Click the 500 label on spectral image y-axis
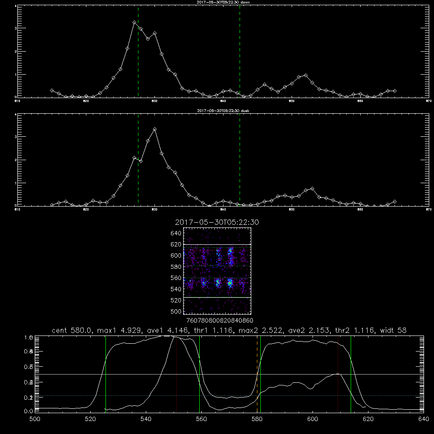Image resolution: width=434 pixels, height=434 pixels. tap(176, 311)
